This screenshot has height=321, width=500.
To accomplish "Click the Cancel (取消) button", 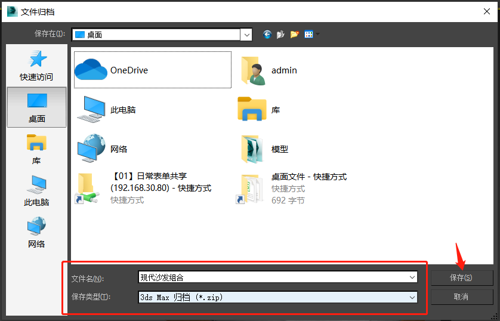I will [461, 297].
